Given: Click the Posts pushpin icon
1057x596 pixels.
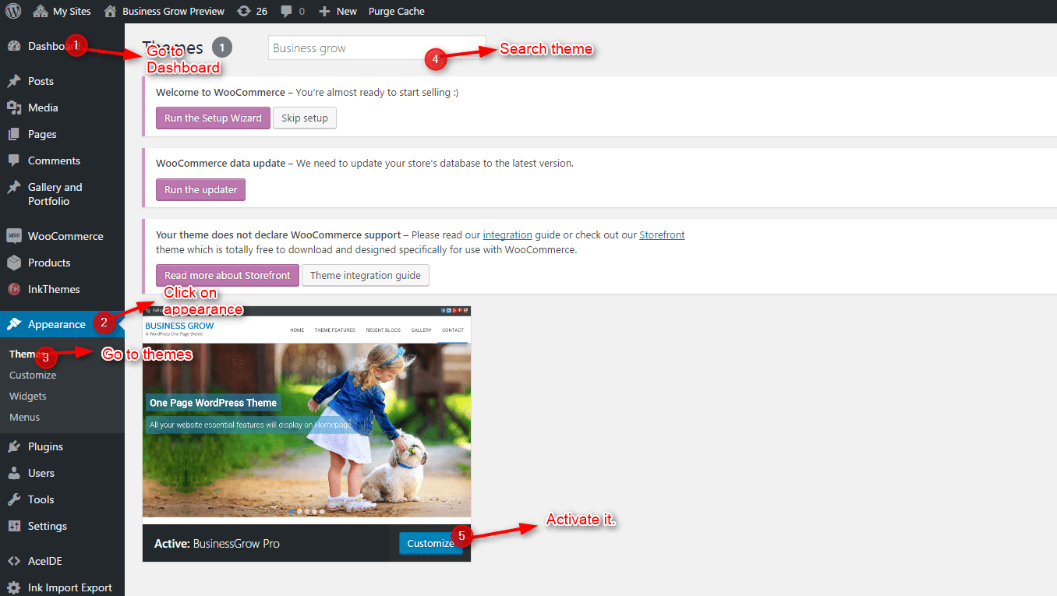Looking at the screenshot, I should pyautogui.click(x=14, y=81).
